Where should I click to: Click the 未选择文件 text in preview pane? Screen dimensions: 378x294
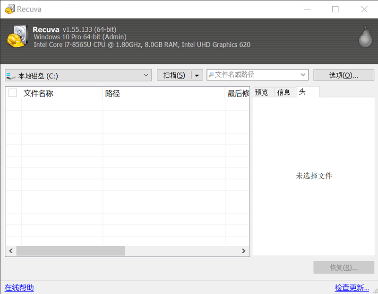314,176
